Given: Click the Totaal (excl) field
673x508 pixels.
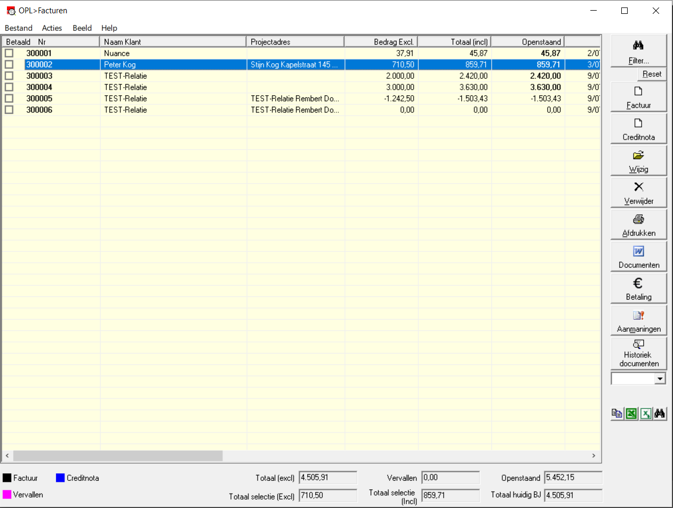Looking at the screenshot, I should click(328, 478).
